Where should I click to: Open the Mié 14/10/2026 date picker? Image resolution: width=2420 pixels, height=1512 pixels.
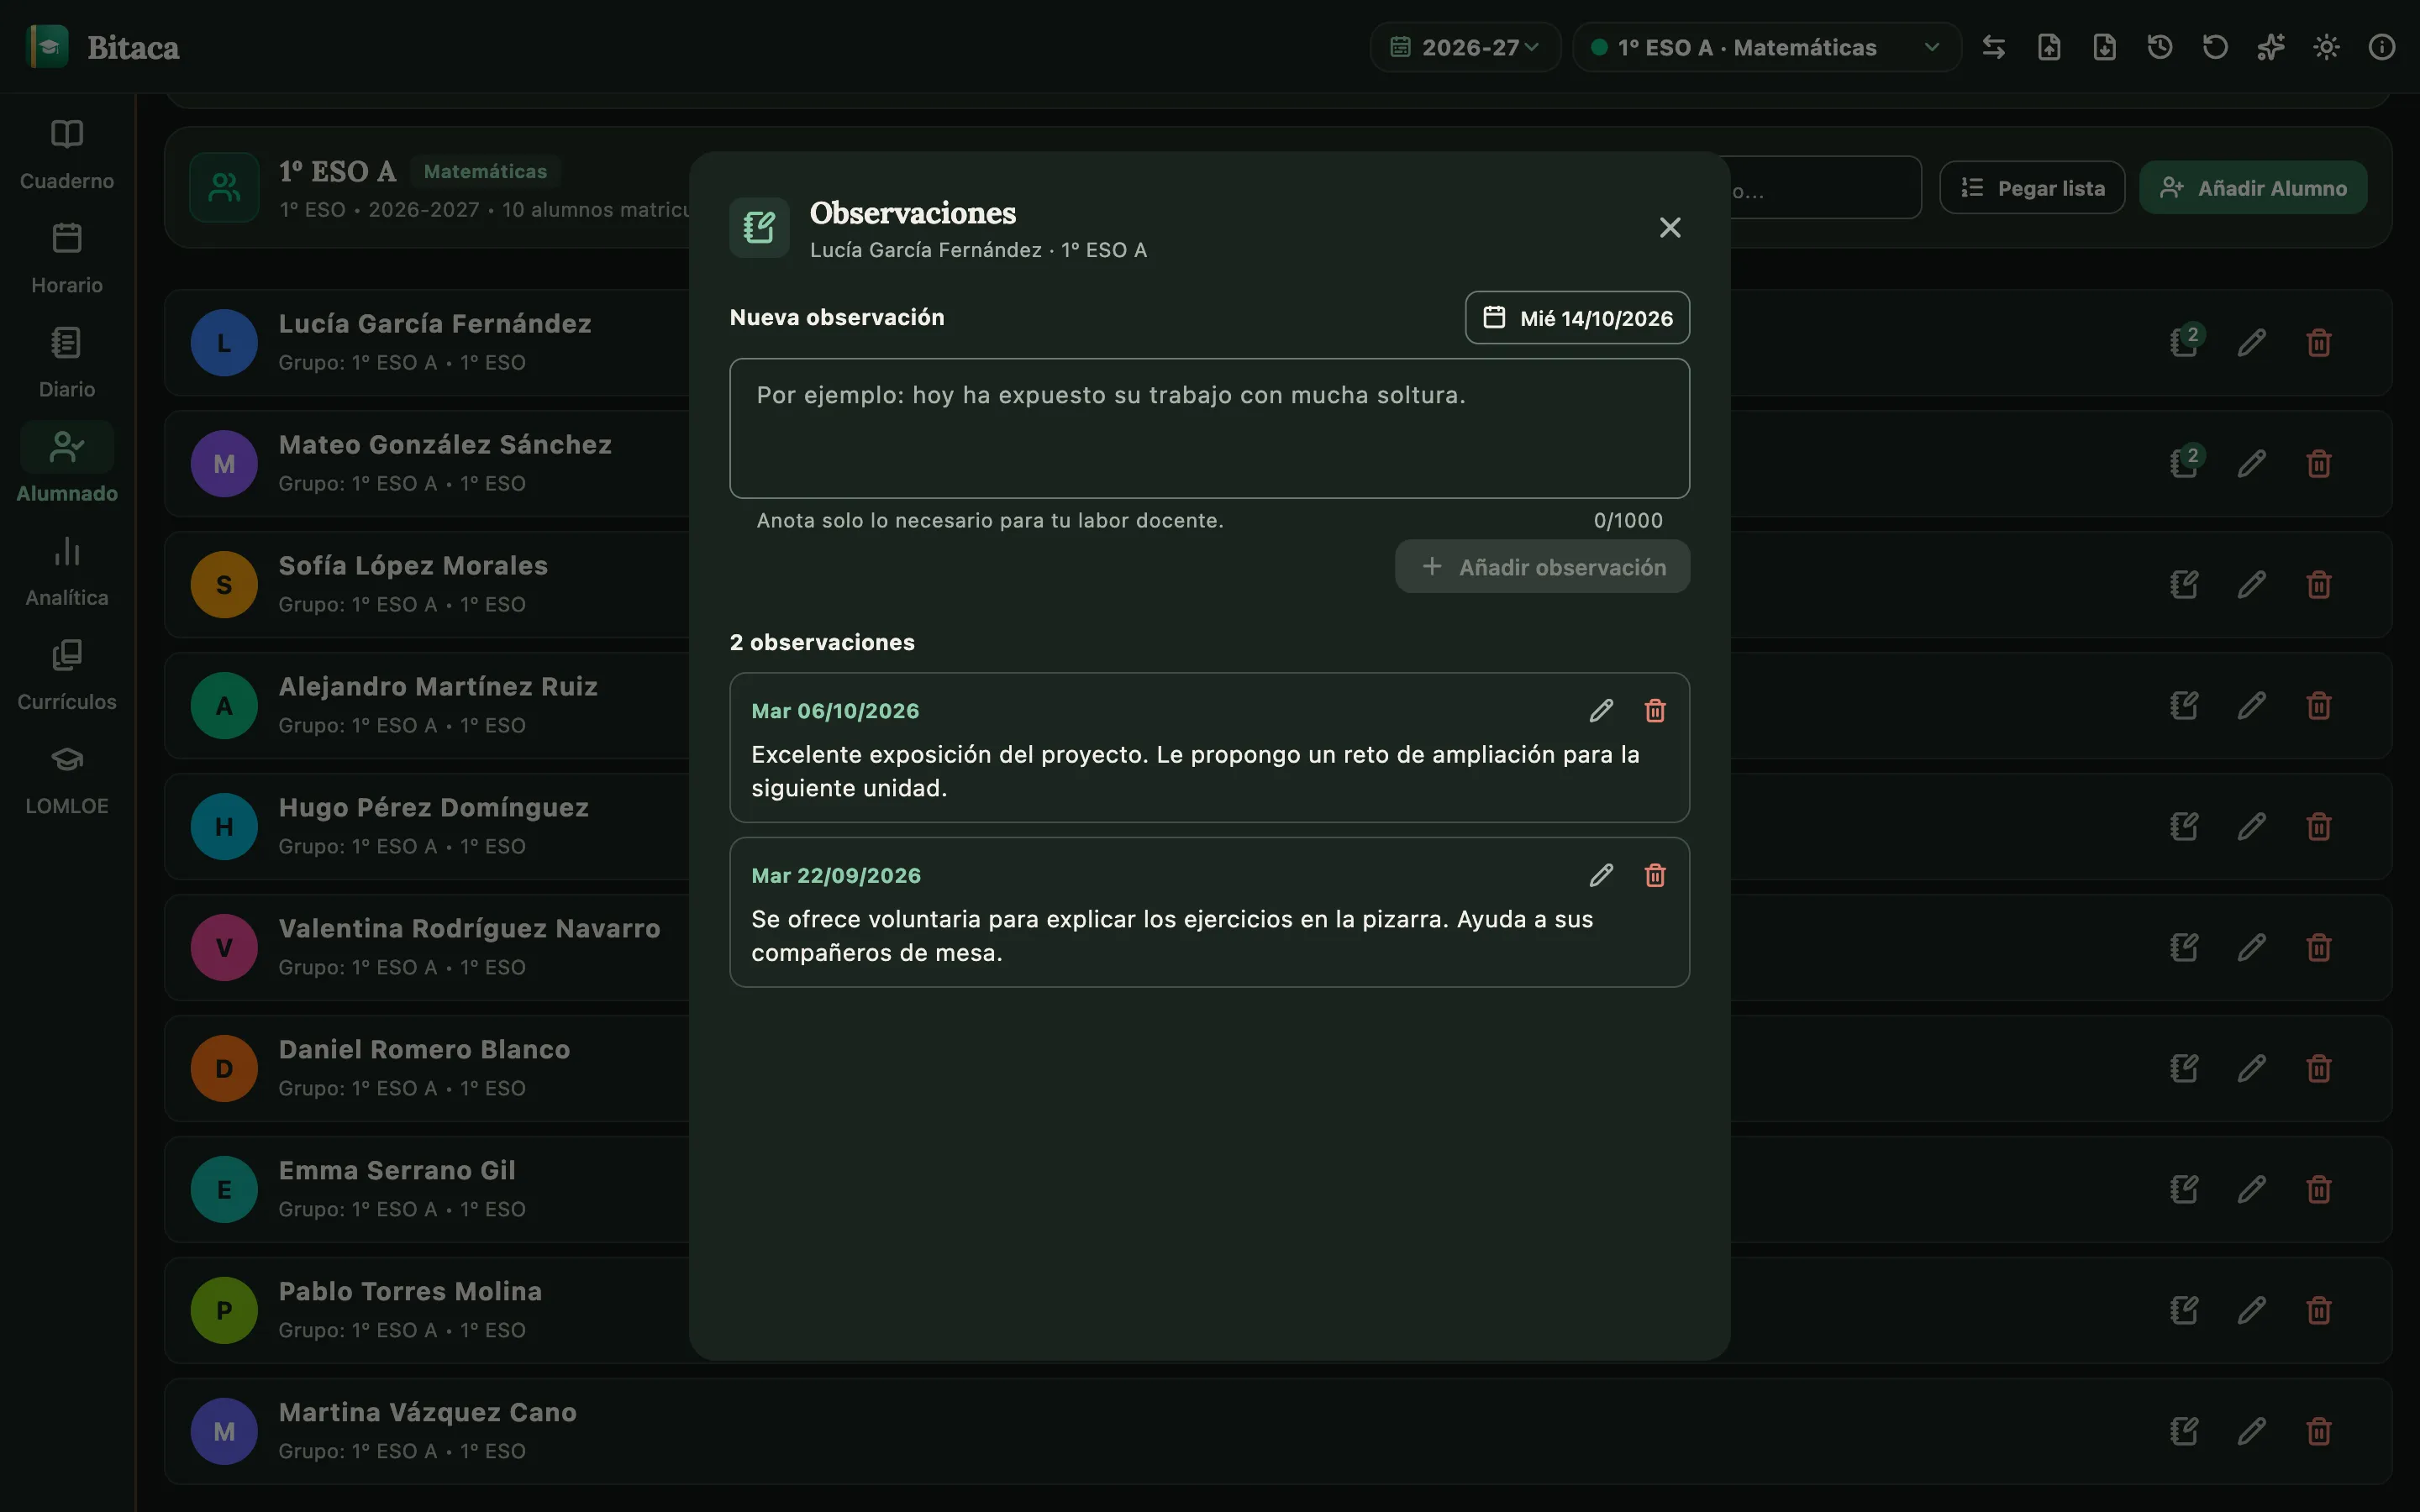(x=1578, y=318)
